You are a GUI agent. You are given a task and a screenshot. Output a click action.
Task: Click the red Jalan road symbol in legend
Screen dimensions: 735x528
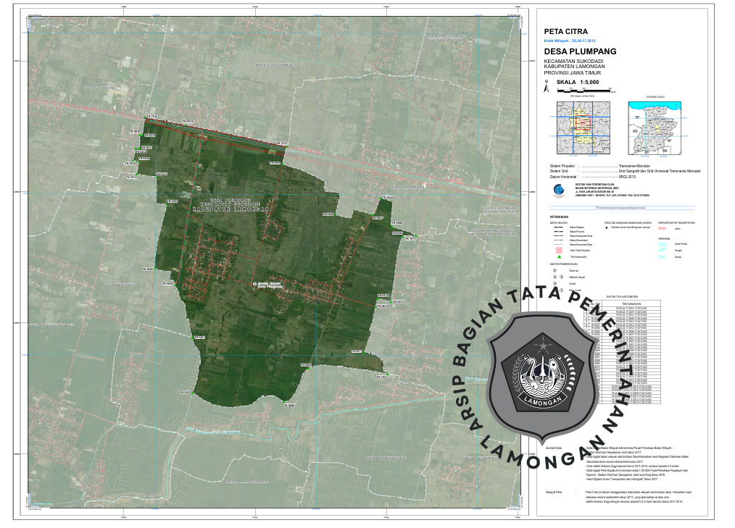tap(663, 227)
